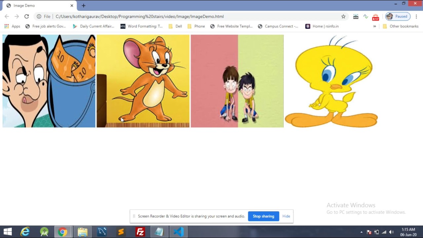Image resolution: width=423 pixels, height=238 pixels.
Task: Open Sublime Text from taskbar
Action: 121,232
